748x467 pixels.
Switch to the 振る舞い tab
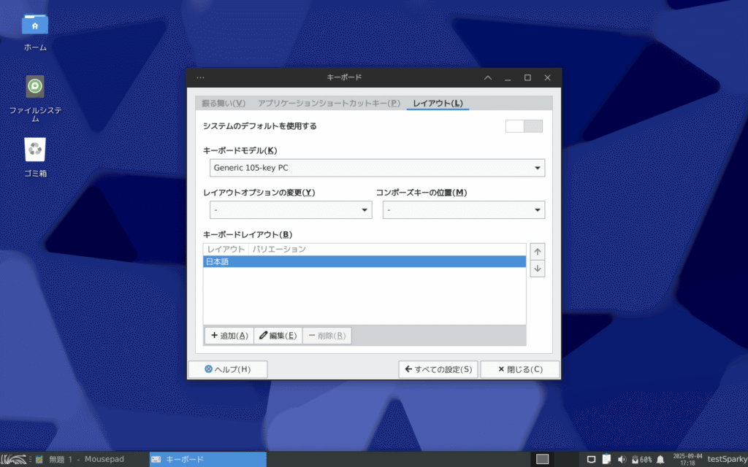[224, 103]
